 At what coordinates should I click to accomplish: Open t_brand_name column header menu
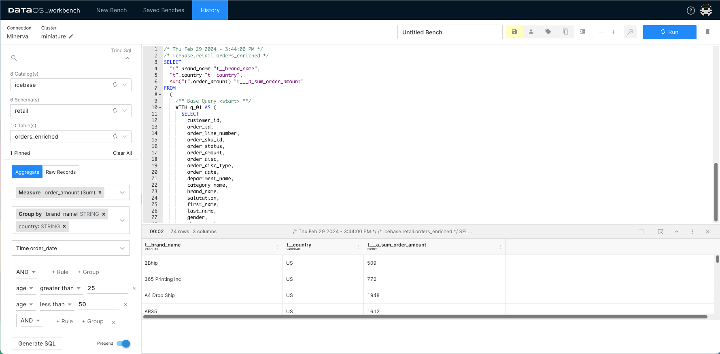pos(278,247)
